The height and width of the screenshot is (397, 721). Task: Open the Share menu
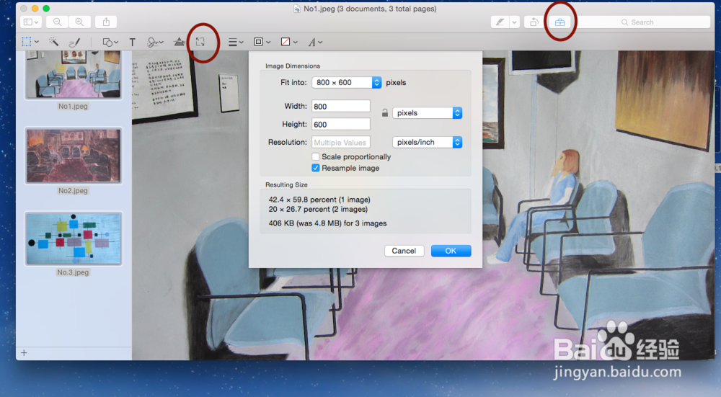click(106, 22)
